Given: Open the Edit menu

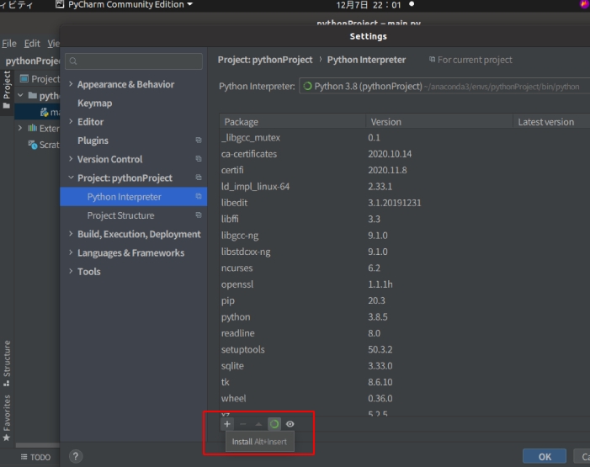Looking at the screenshot, I should 32,43.
